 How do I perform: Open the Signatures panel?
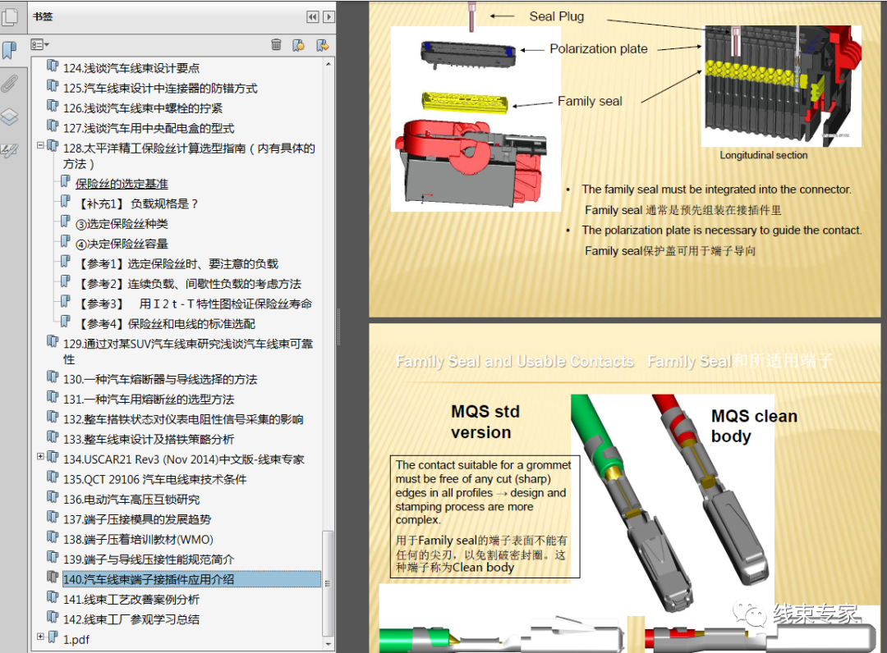pos(11,150)
